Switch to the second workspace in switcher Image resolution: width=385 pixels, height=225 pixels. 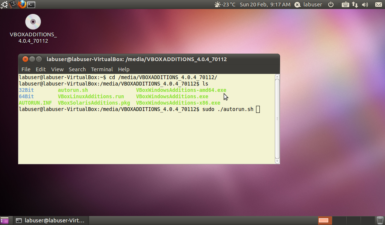(339, 220)
